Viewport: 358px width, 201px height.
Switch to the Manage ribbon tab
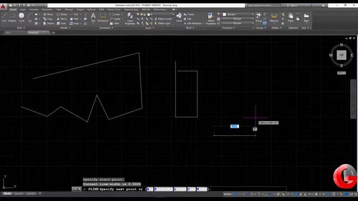[69, 9]
